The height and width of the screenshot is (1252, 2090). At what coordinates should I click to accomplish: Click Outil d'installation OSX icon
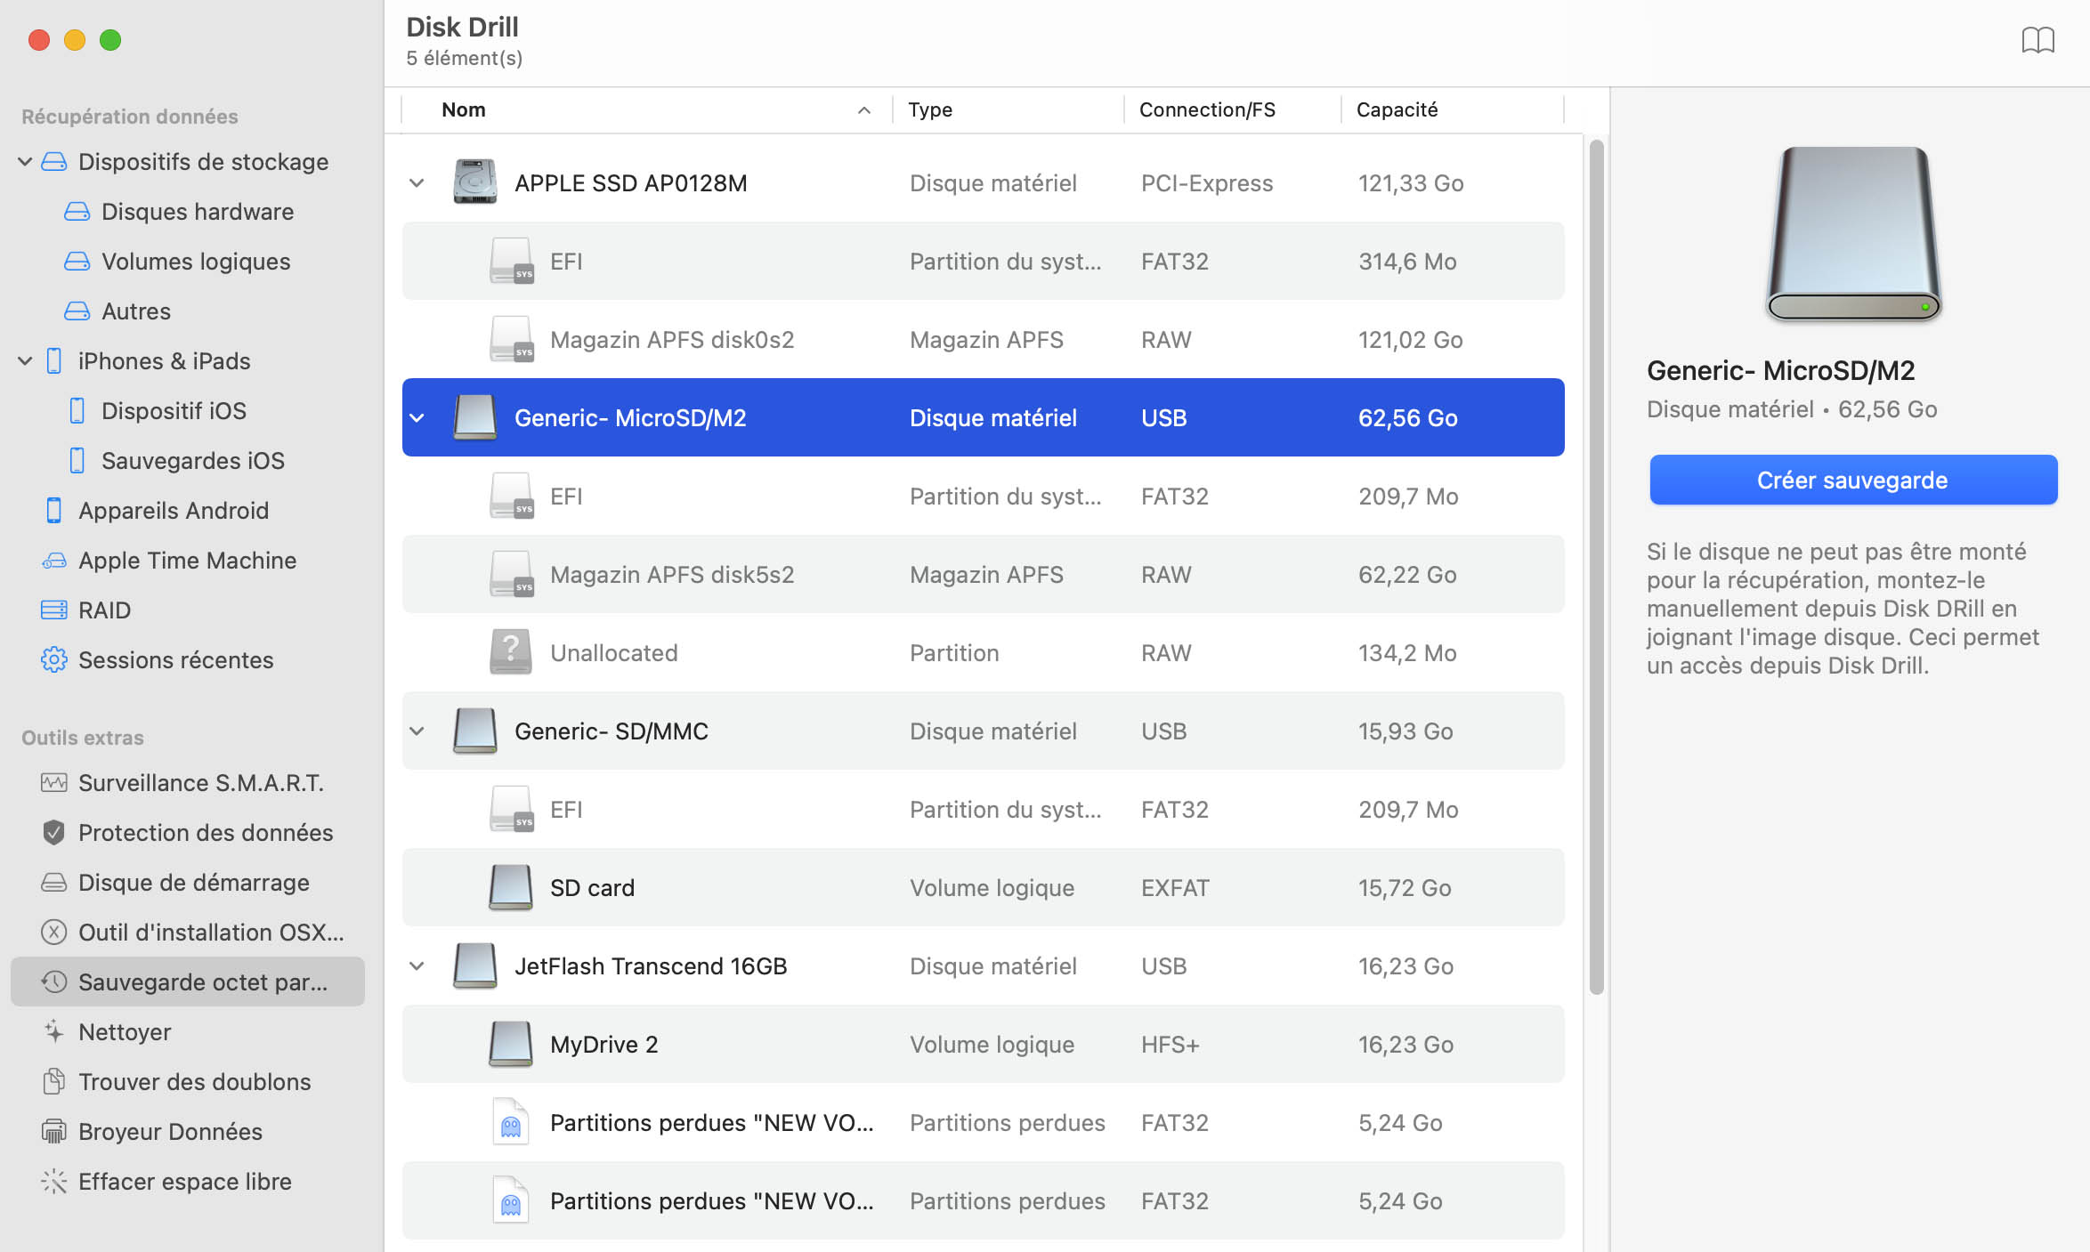53,933
